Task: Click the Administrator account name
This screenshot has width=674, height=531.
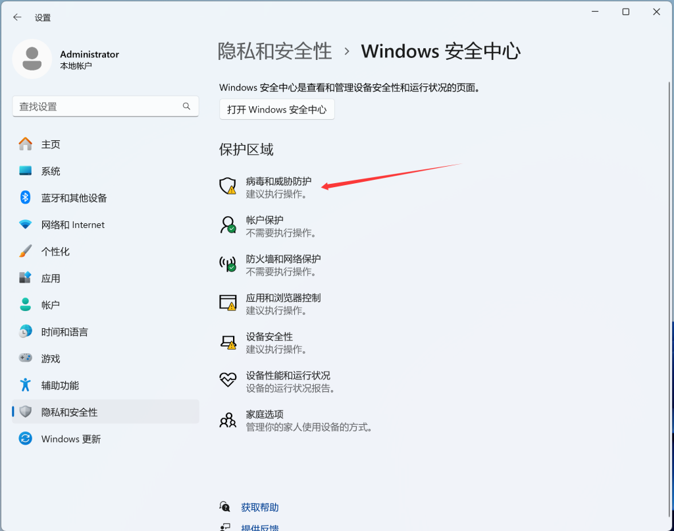Action: (x=90, y=54)
